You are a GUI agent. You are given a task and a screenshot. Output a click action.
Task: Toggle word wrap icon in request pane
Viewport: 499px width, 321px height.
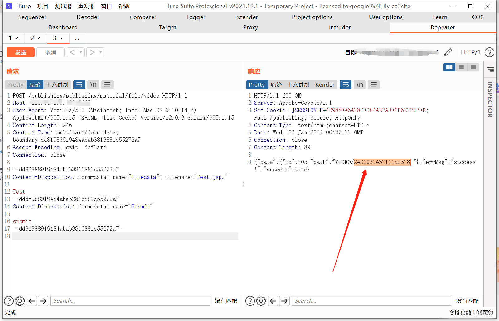pyautogui.click(x=79, y=85)
